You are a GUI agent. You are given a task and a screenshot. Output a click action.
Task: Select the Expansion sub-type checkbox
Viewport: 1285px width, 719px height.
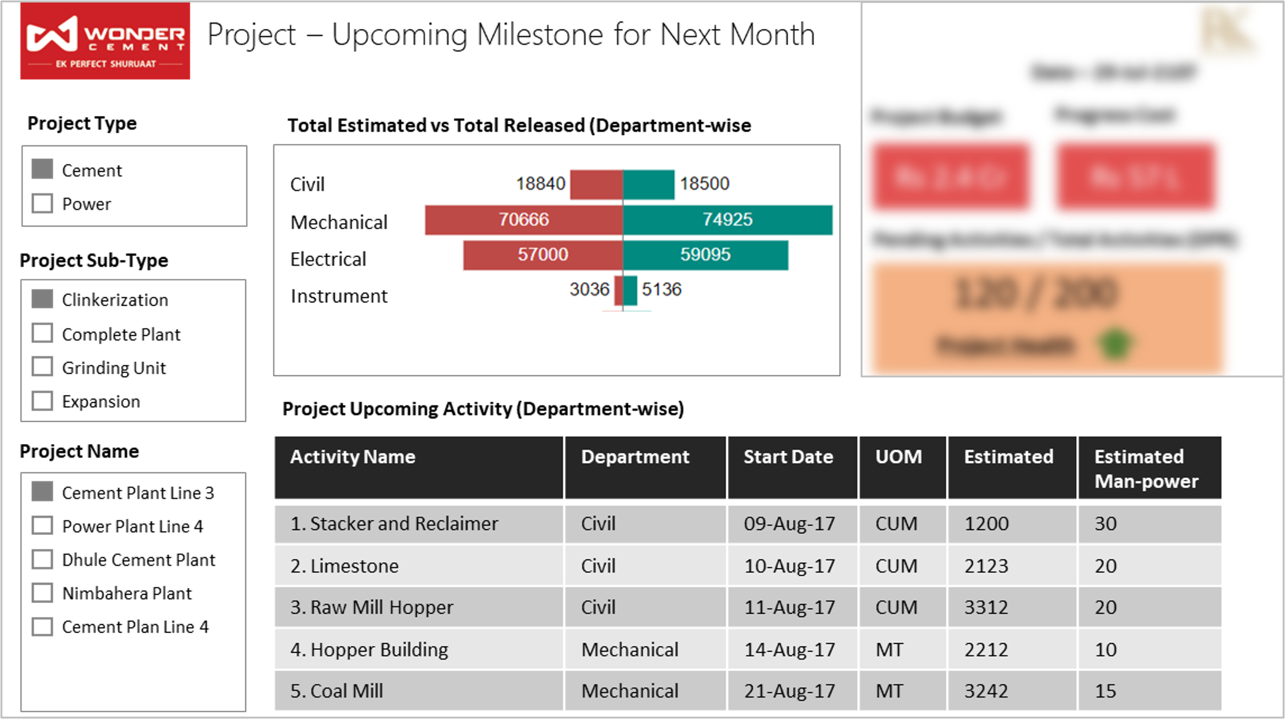tap(42, 401)
